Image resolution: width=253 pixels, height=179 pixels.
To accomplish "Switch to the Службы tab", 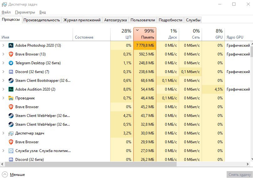I will pyautogui.click(x=193, y=20).
